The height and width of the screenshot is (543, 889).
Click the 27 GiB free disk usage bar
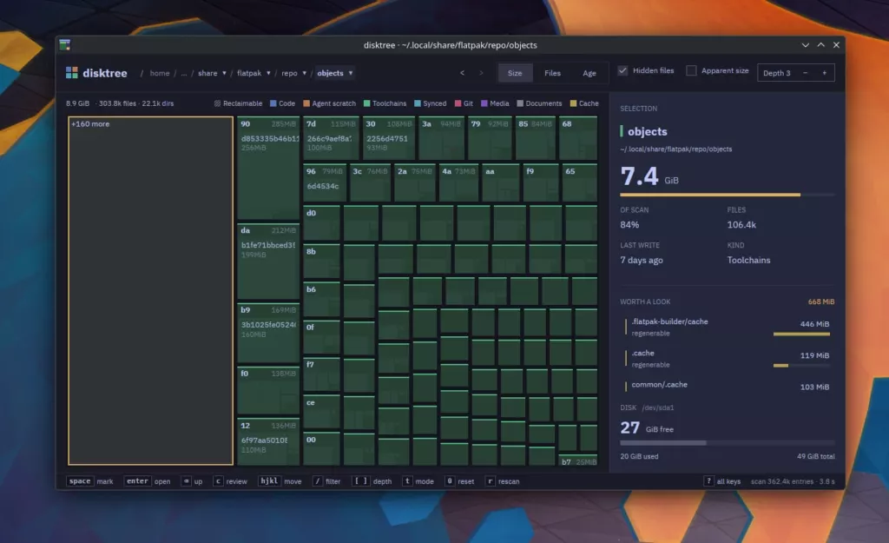pyautogui.click(x=728, y=442)
